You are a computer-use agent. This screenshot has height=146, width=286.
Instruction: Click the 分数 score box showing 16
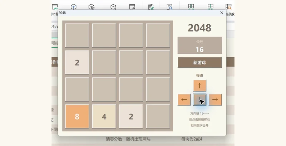pyautogui.click(x=200, y=45)
